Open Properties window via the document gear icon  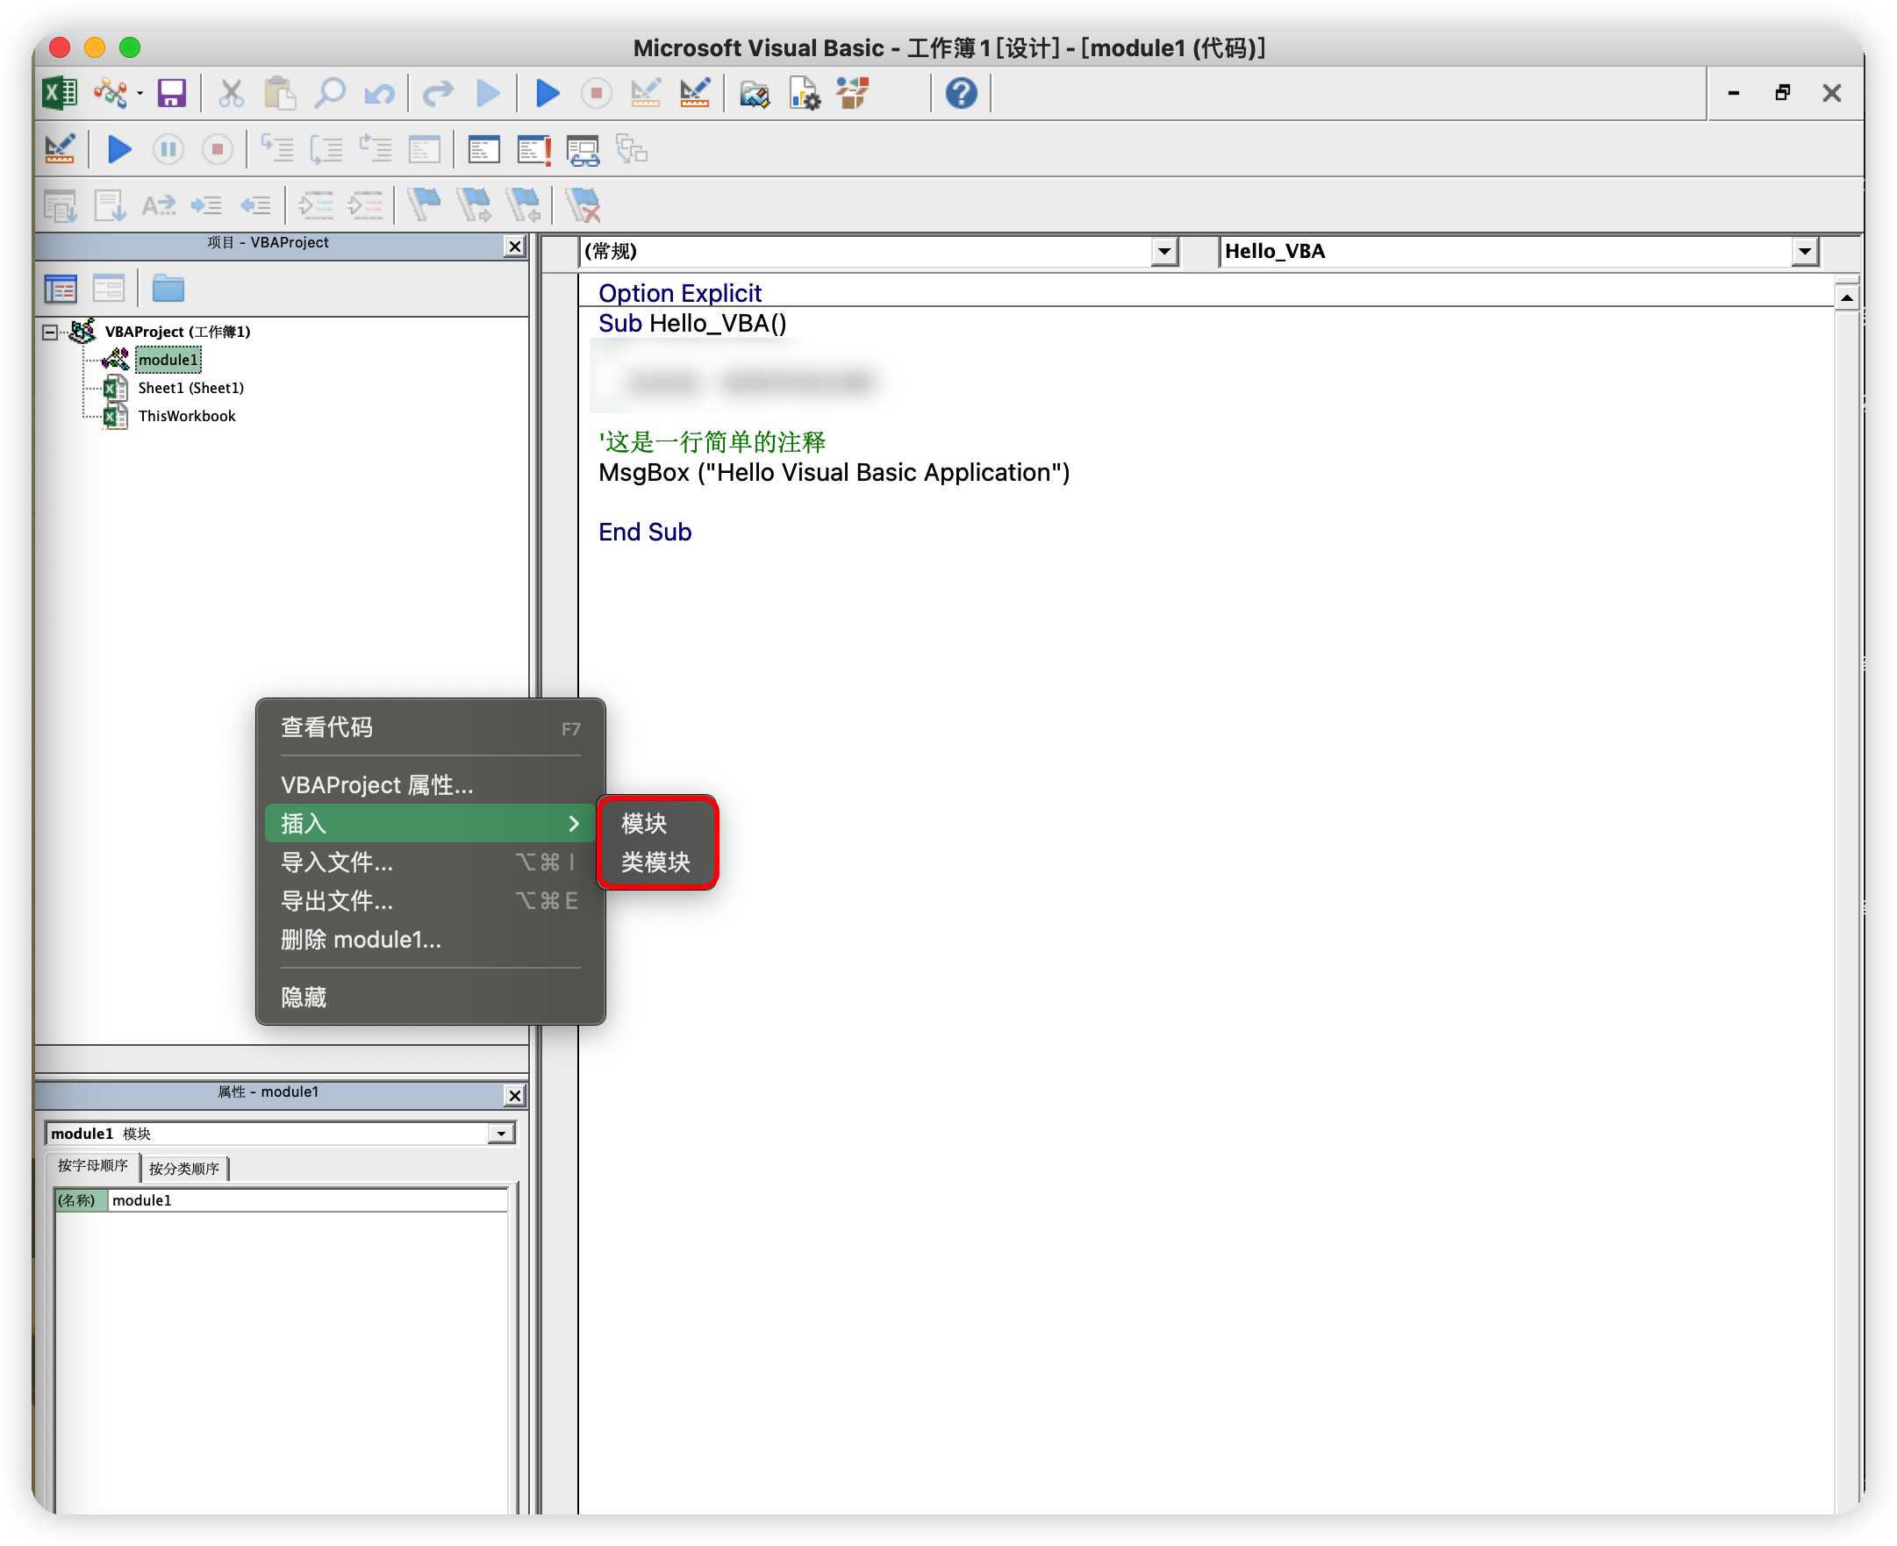click(805, 94)
